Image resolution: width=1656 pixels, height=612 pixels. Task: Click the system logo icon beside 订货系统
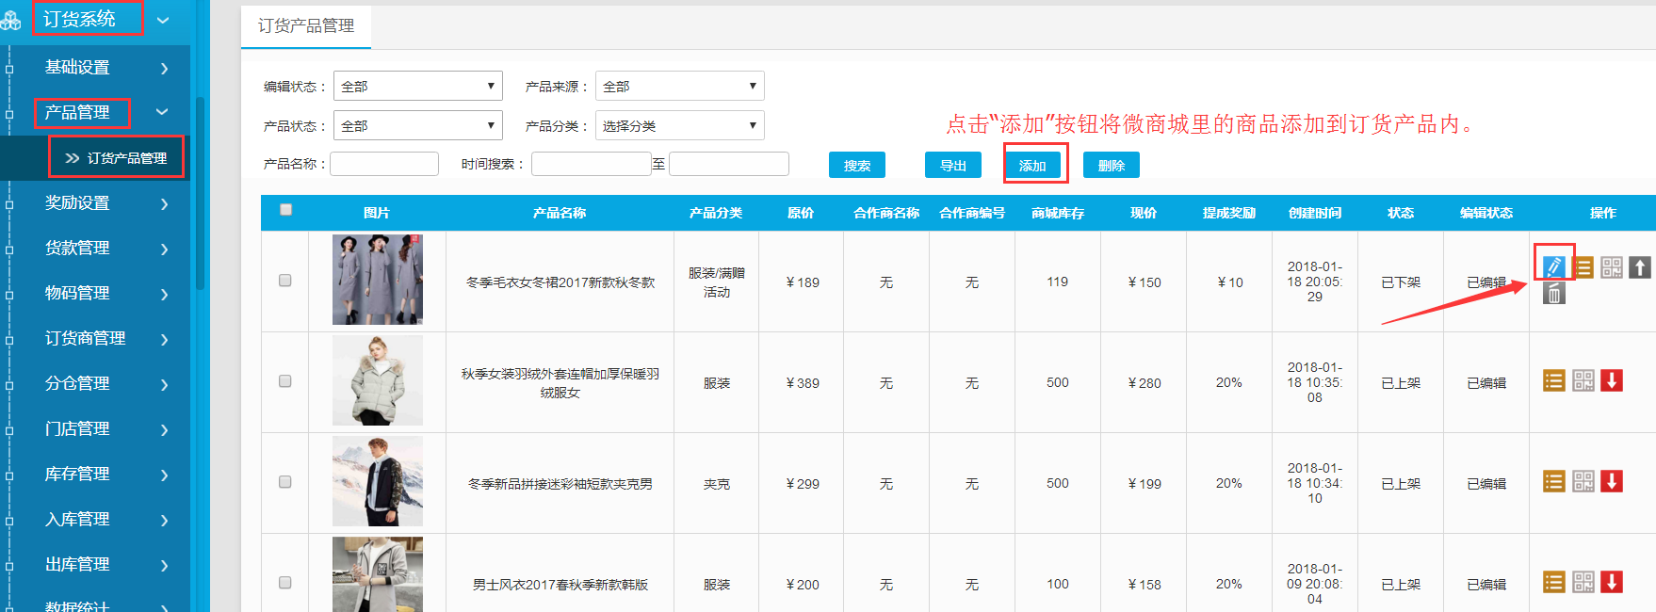tap(11, 20)
